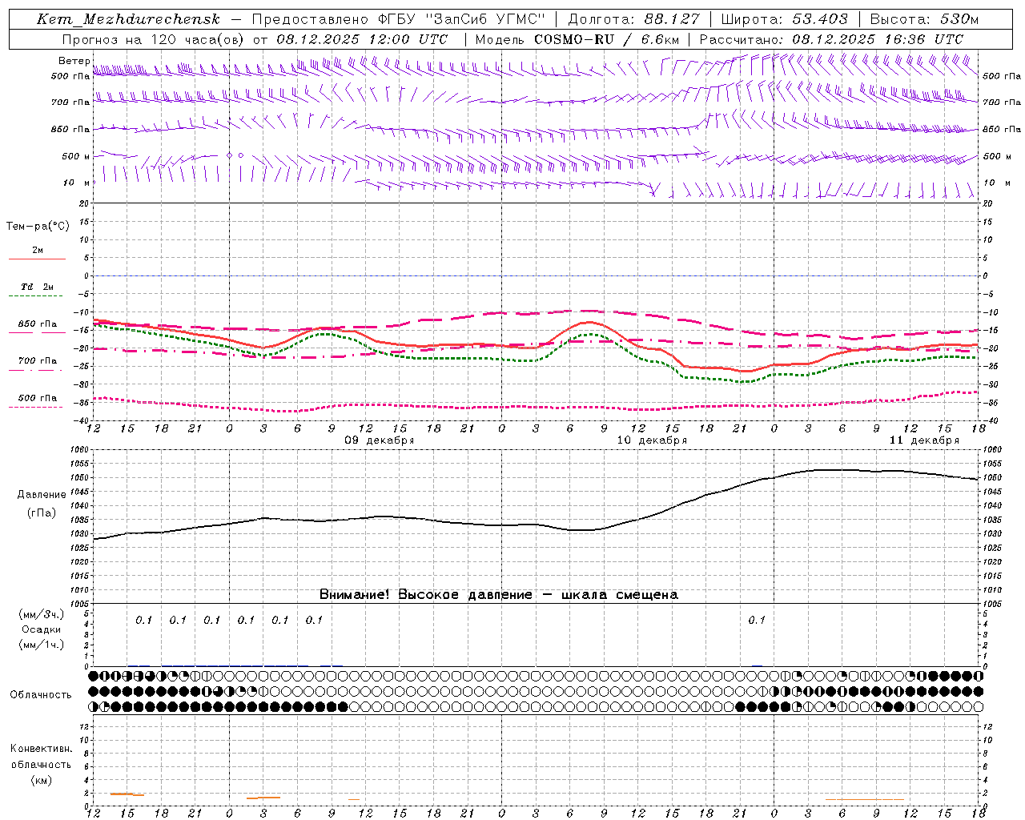Click the 1005 tick on right pressure axis
1025x820 pixels.
pyautogui.click(x=991, y=604)
